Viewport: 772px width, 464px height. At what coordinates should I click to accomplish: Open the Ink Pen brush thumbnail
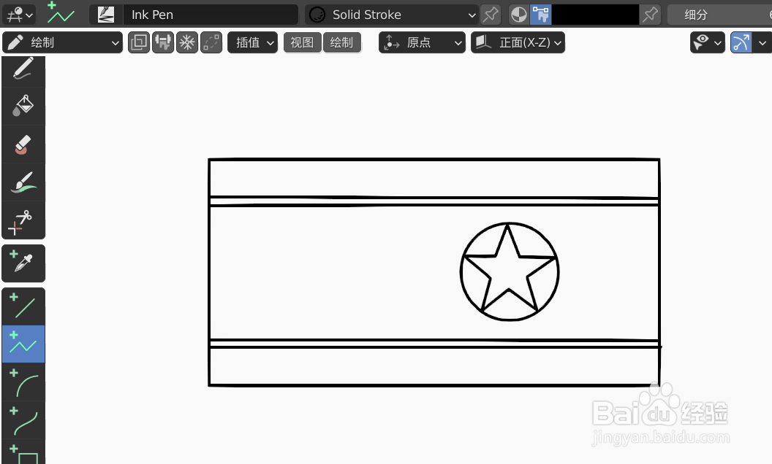(x=105, y=15)
